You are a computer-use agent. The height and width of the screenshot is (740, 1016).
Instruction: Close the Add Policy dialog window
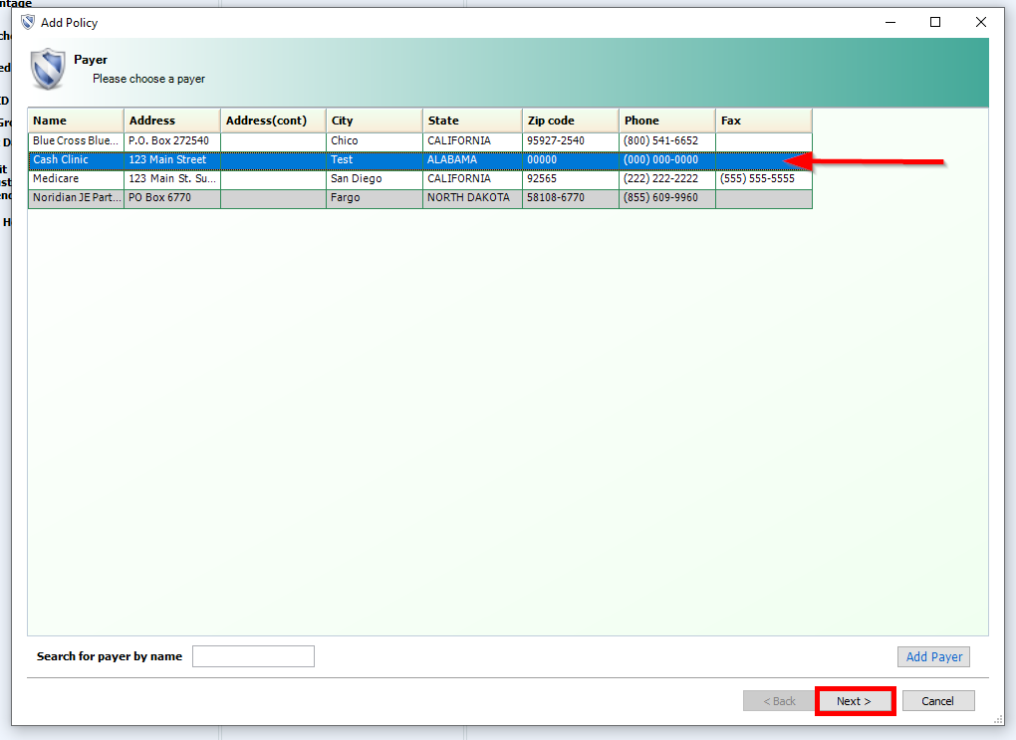click(981, 22)
